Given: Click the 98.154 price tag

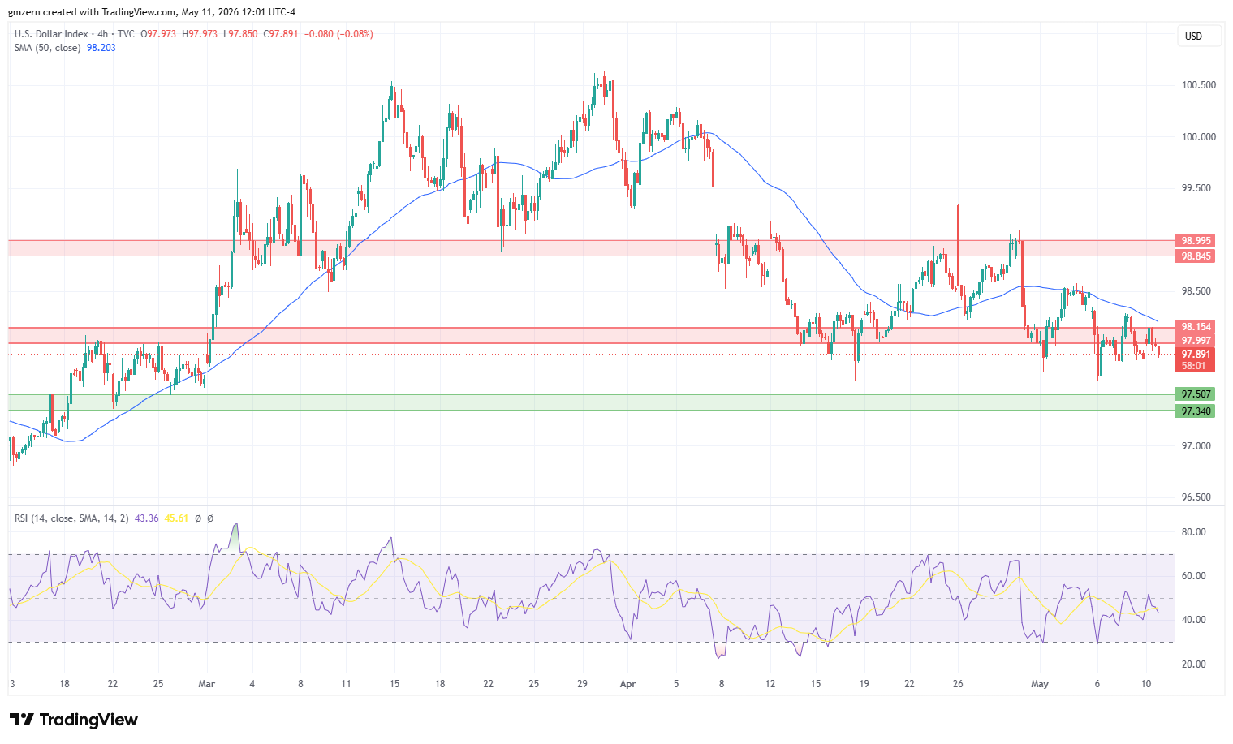Looking at the screenshot, I should tap(1196, 327).
